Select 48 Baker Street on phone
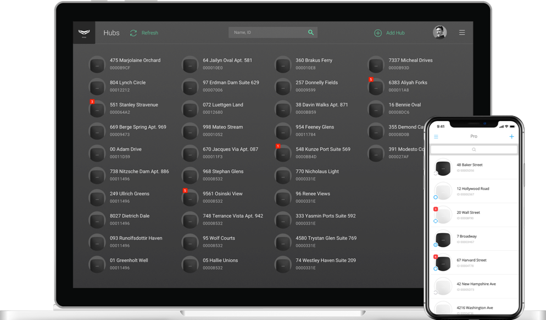This screenshot has width=546, height=320. click(x=473, y=168)
